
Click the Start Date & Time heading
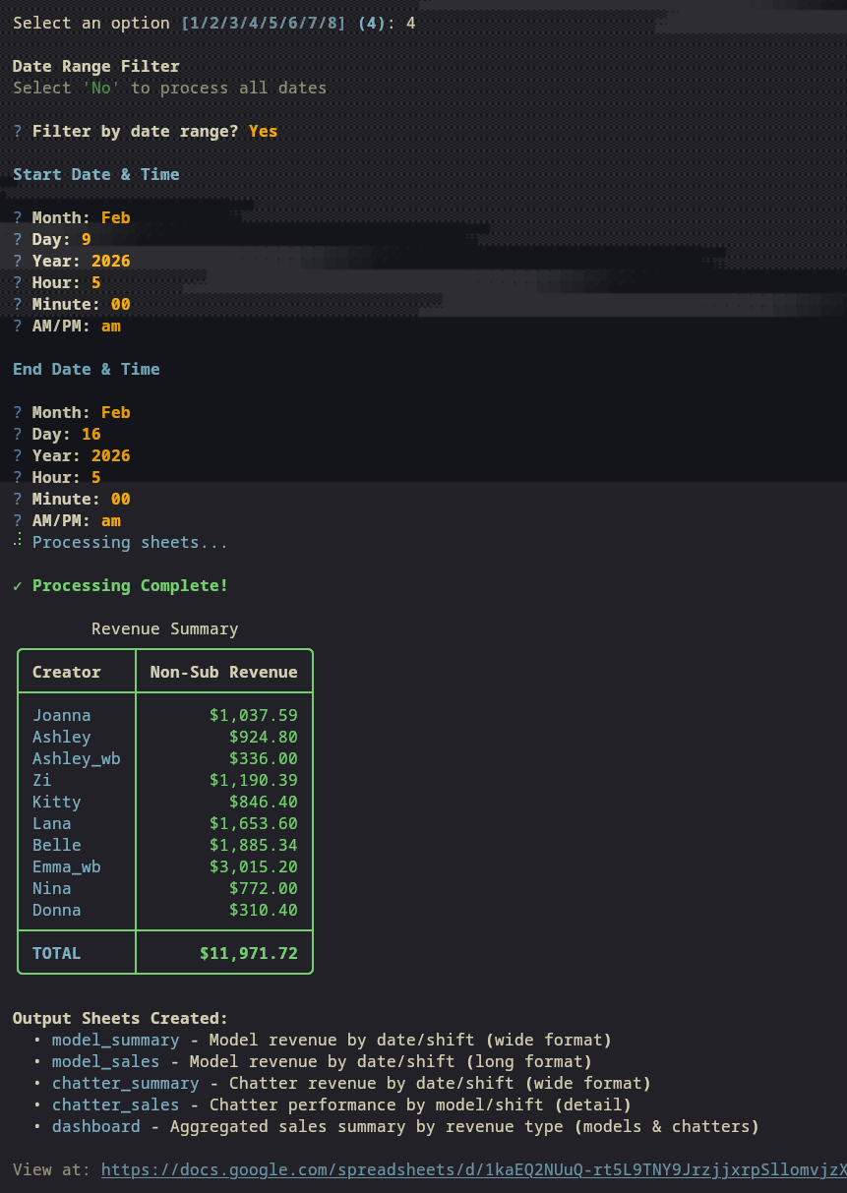95,174
